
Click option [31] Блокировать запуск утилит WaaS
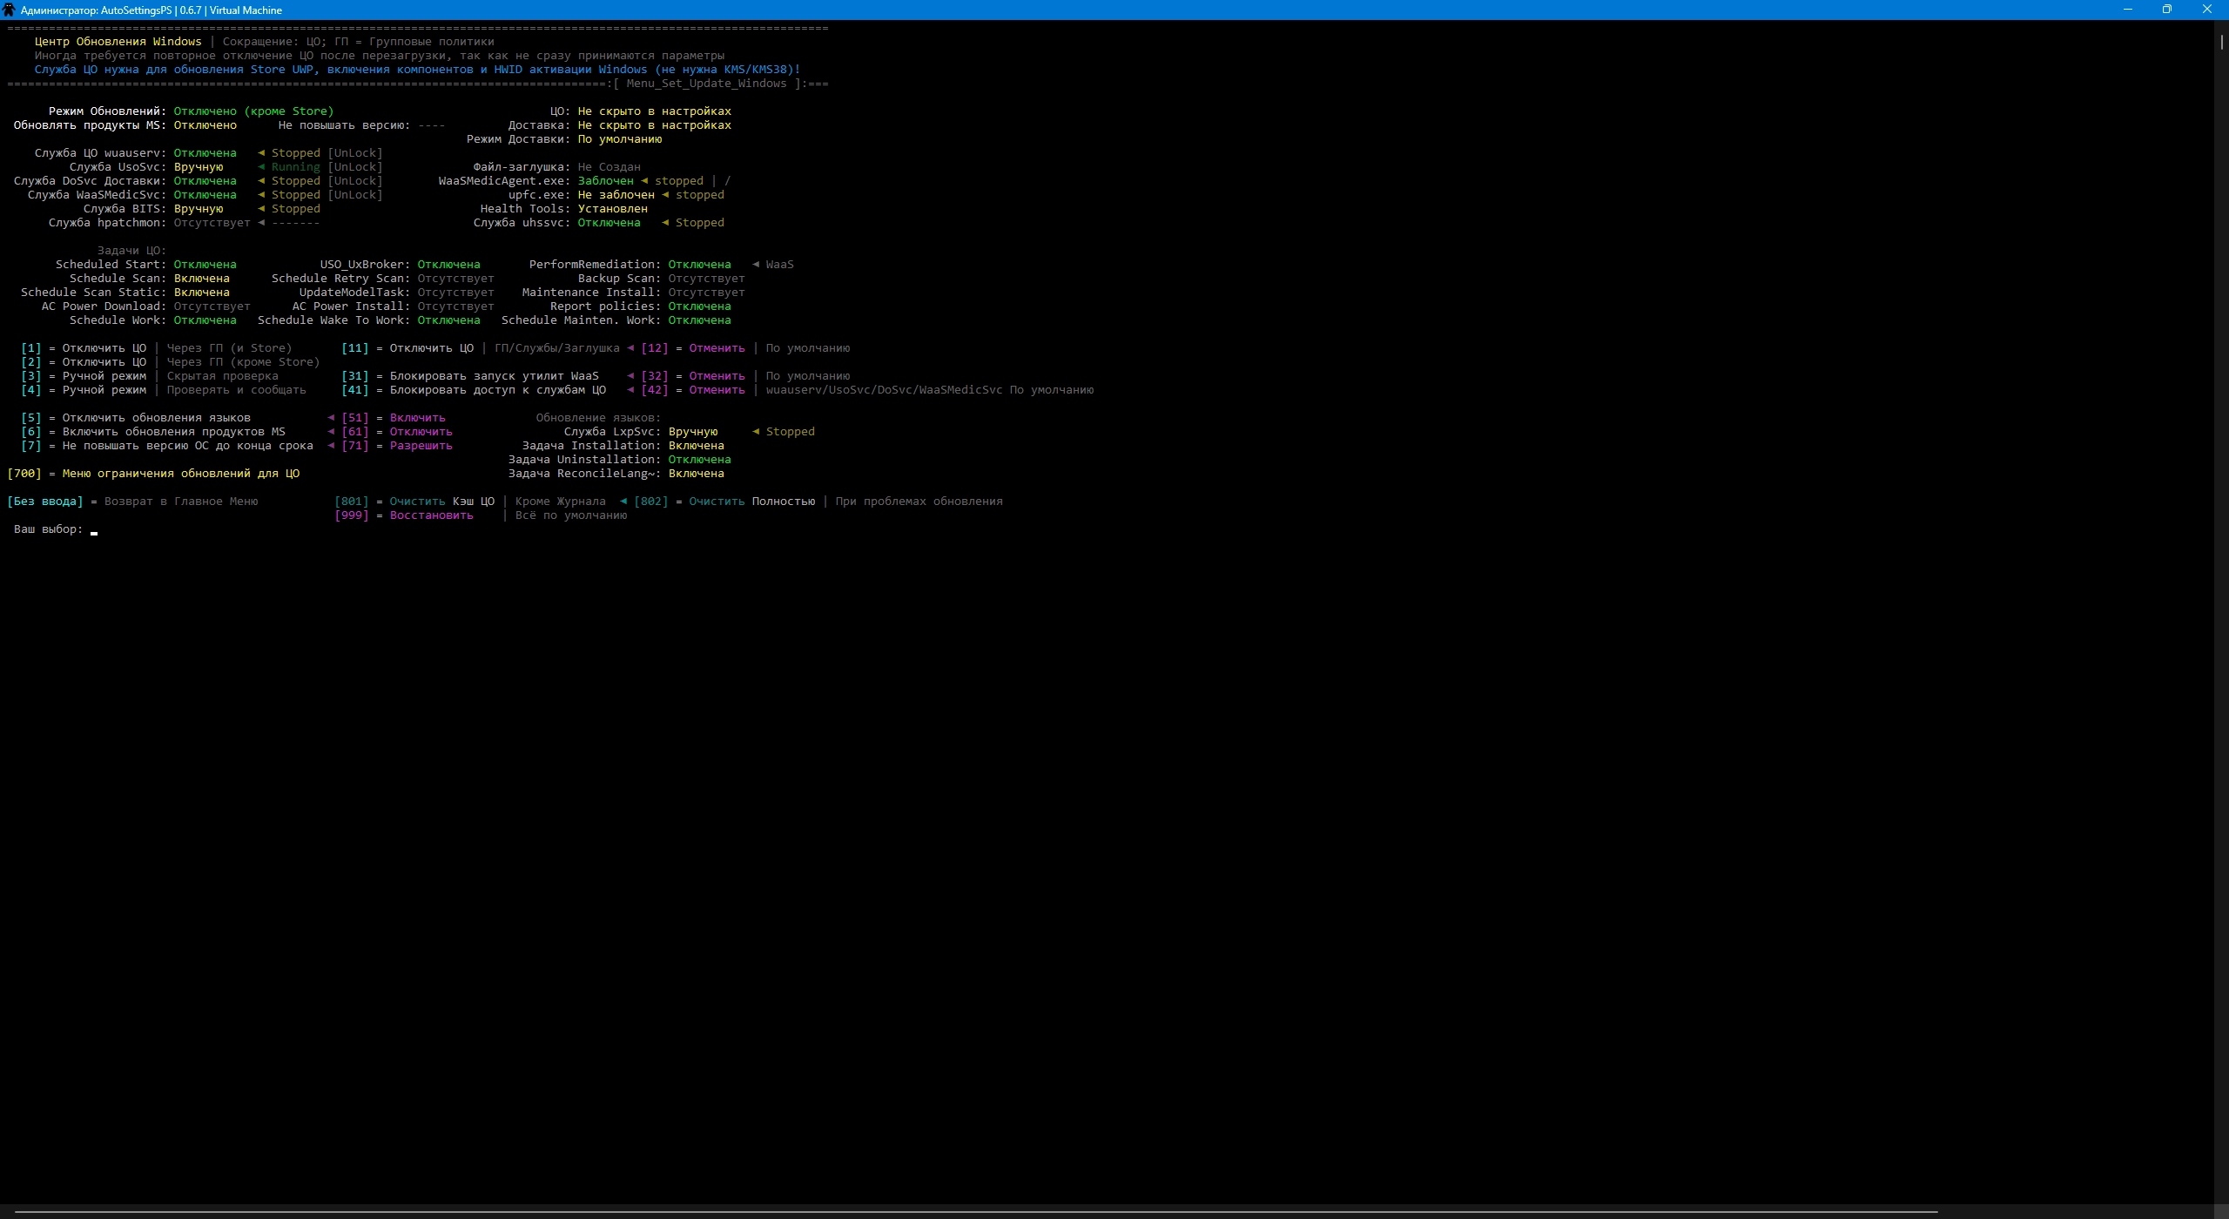[470, 376]
